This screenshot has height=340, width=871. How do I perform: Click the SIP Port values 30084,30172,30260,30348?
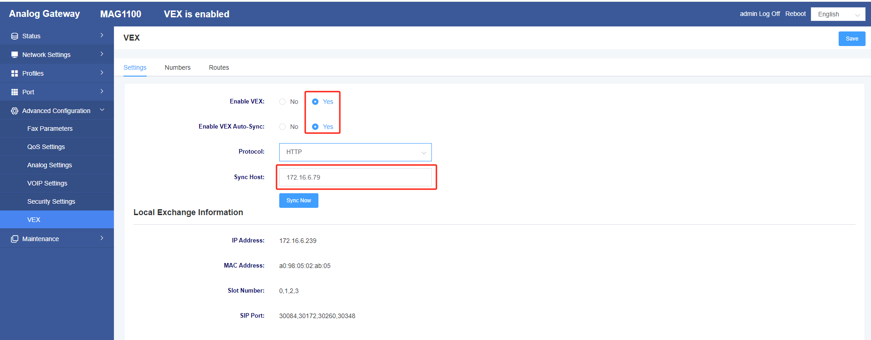(317, 316)
